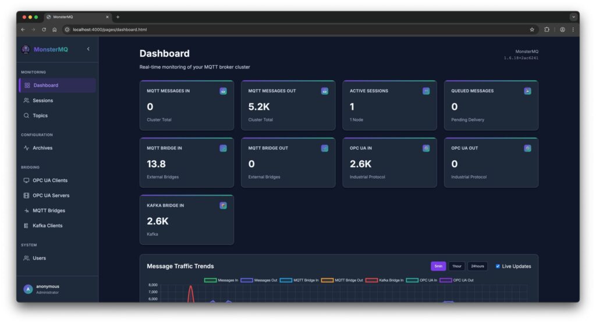596x324 pixels.
Task: Open the tab list dropdown arrow
Action: [573, 17]
